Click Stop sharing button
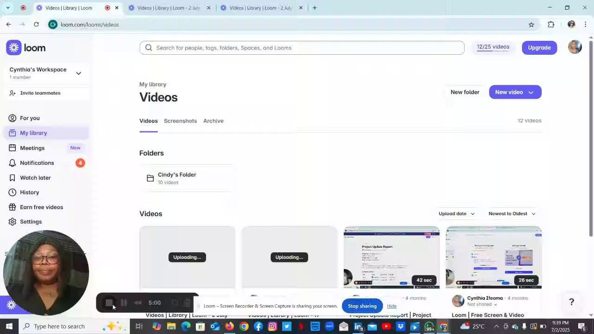 [362, 306]
